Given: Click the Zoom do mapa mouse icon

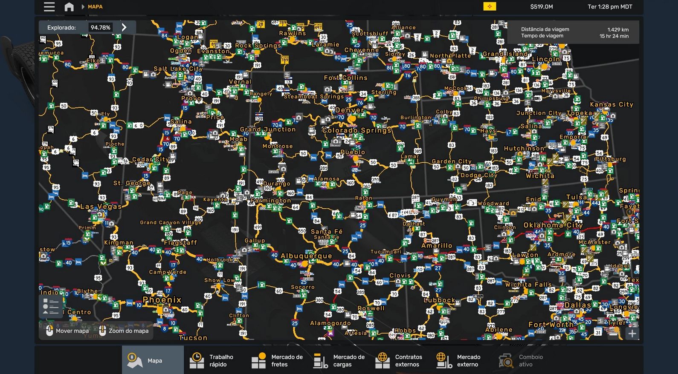Looking at the screenshot, I should pyautogui.click(x=102, y=331).
